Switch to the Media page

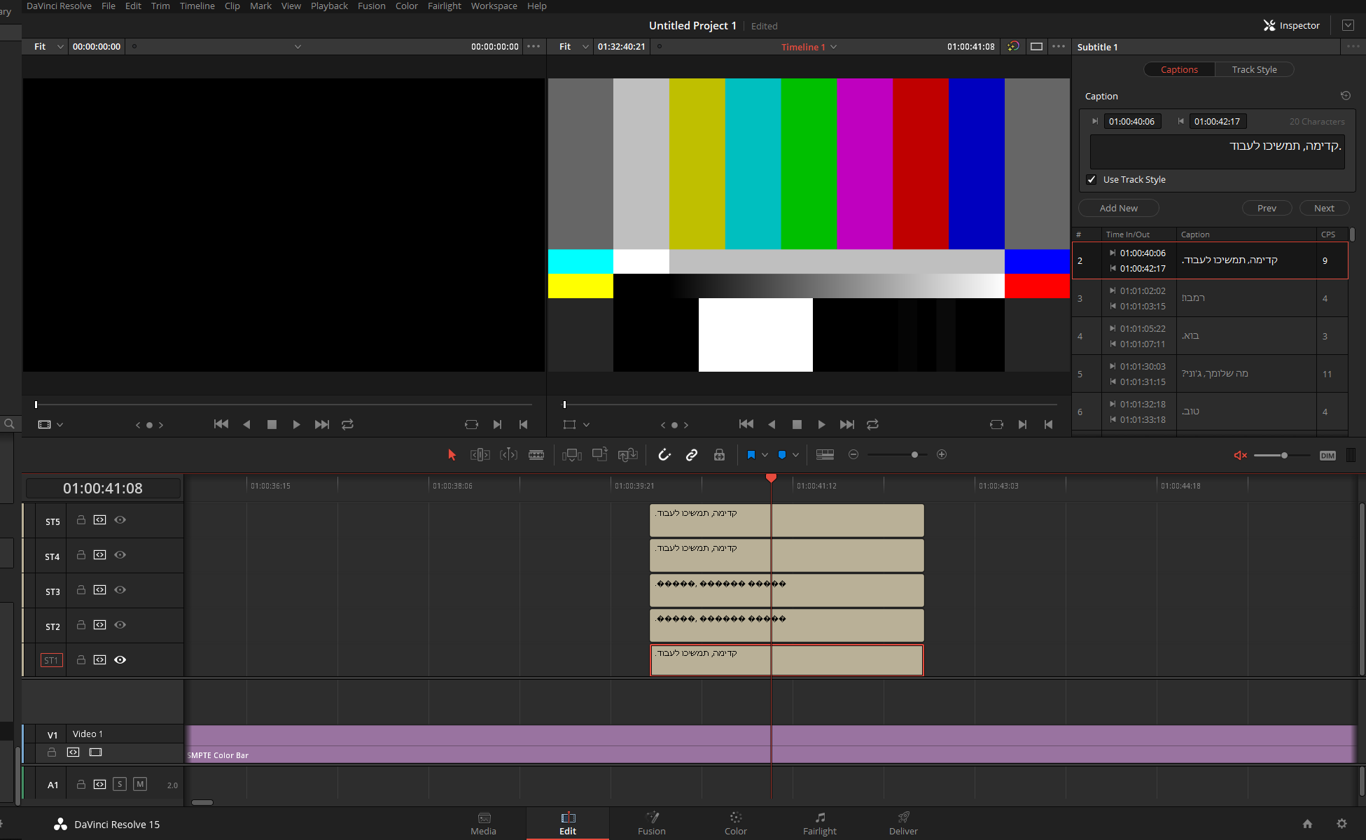pos(483,824)
